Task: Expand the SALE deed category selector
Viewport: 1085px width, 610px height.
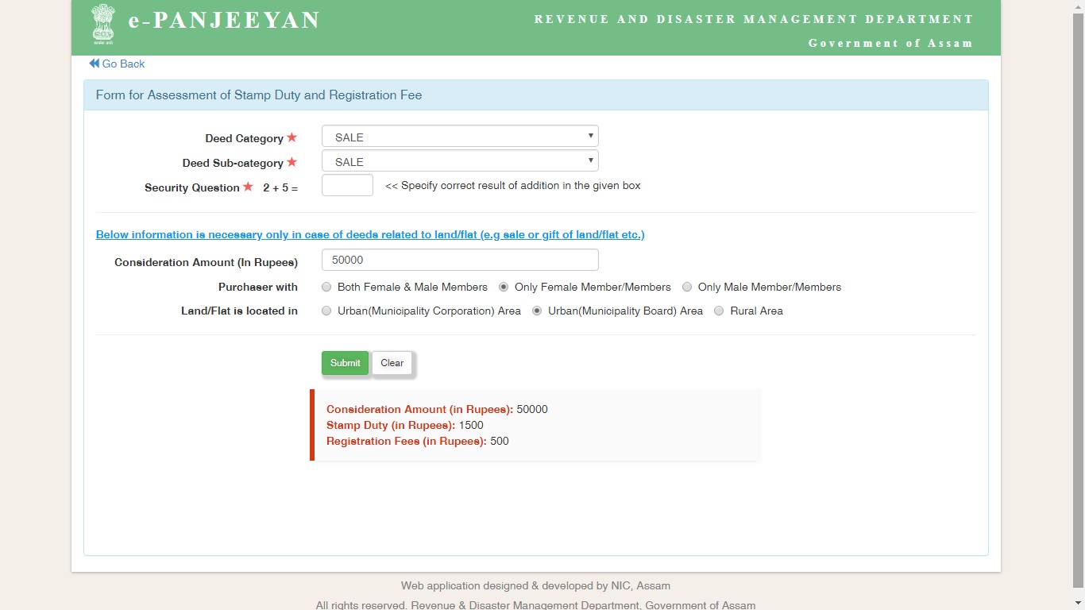Action: [459, 136]
